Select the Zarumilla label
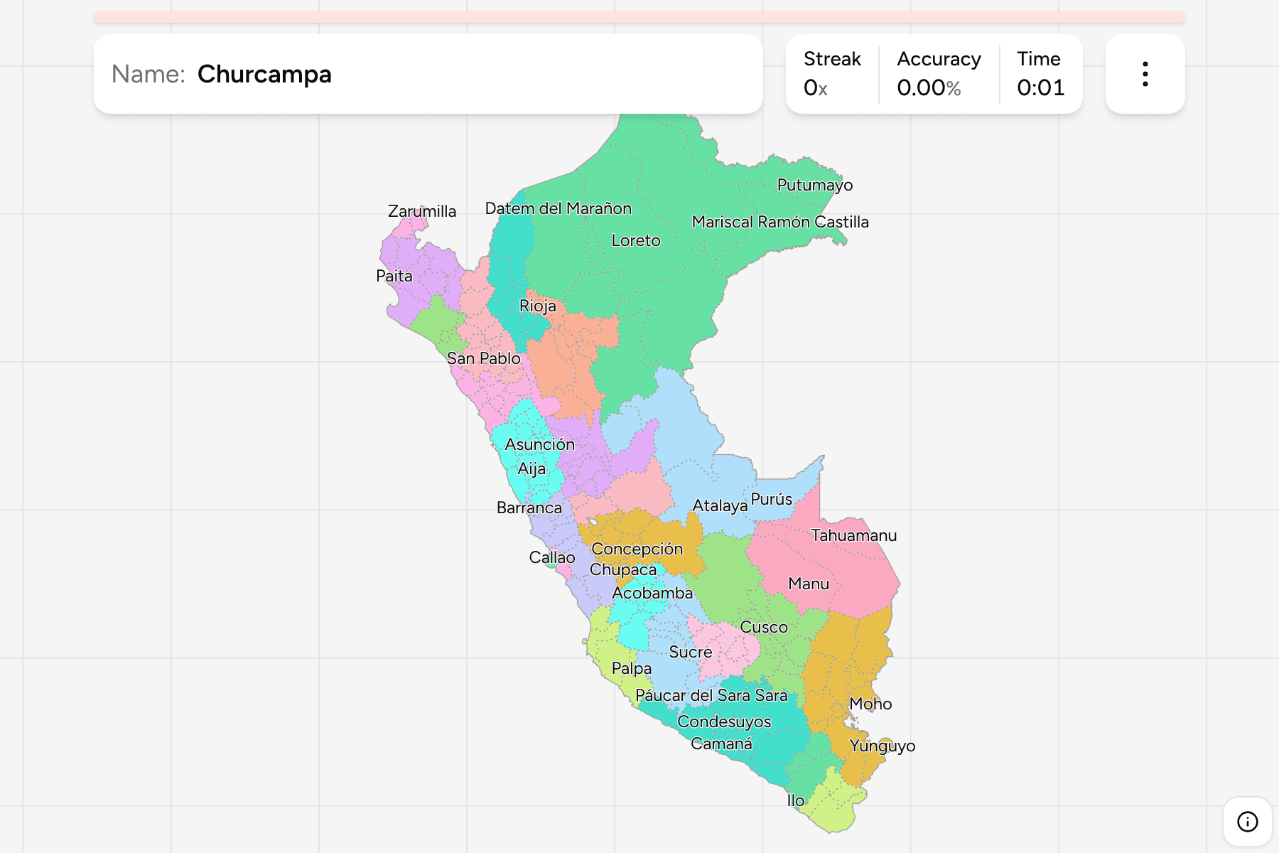 422,211
